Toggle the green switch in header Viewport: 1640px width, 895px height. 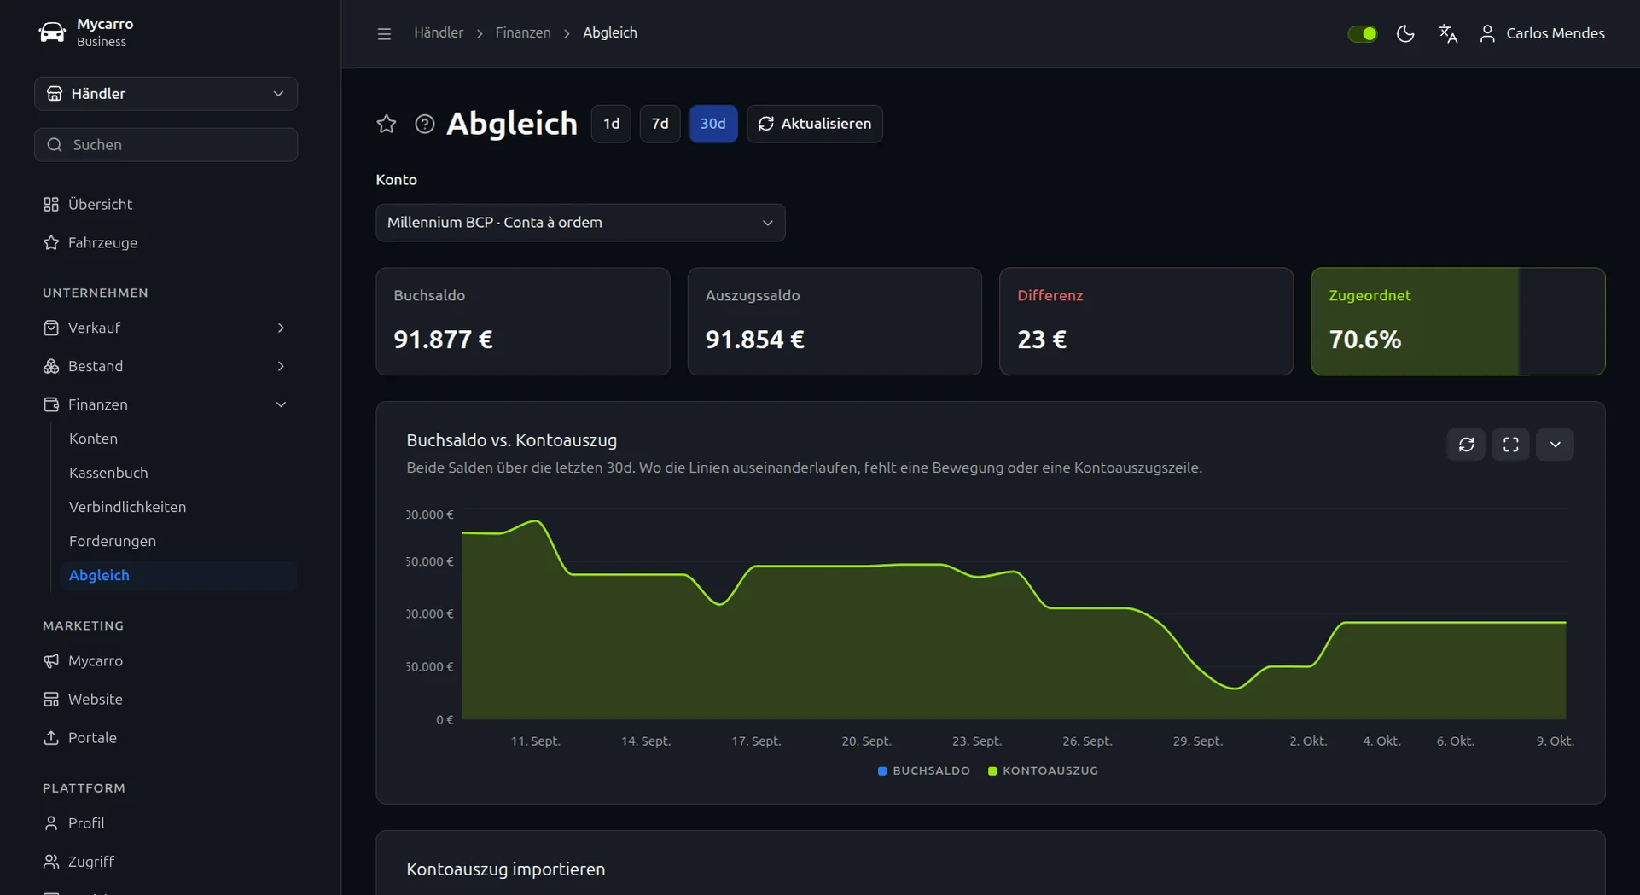[1362, 33]
